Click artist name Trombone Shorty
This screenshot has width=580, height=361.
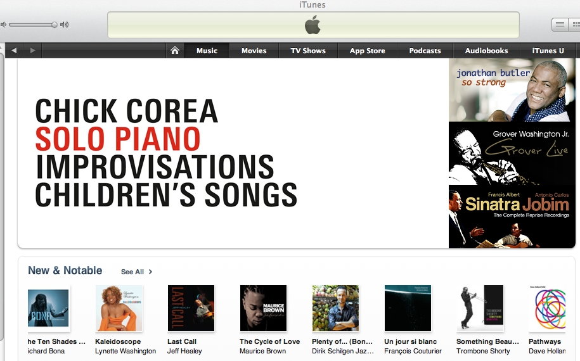(483, 351)
